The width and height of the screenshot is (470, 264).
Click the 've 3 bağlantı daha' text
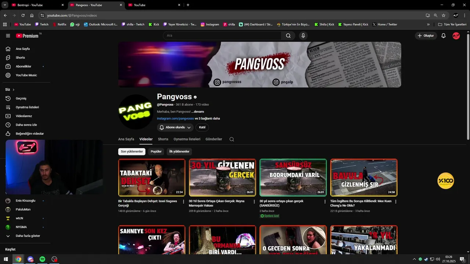pyautogui.click(x=207, y=118)
